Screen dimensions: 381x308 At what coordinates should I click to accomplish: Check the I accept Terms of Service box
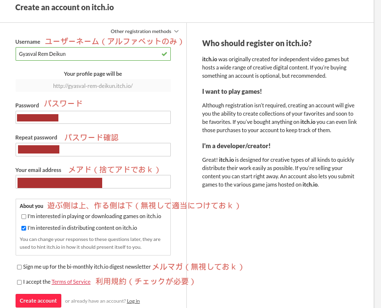pyautogui.click(x=19, y=282)
